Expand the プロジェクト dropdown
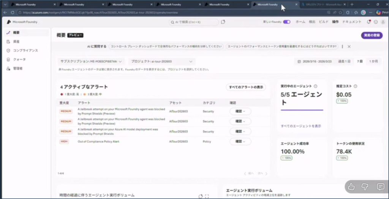 coord(161,61)
